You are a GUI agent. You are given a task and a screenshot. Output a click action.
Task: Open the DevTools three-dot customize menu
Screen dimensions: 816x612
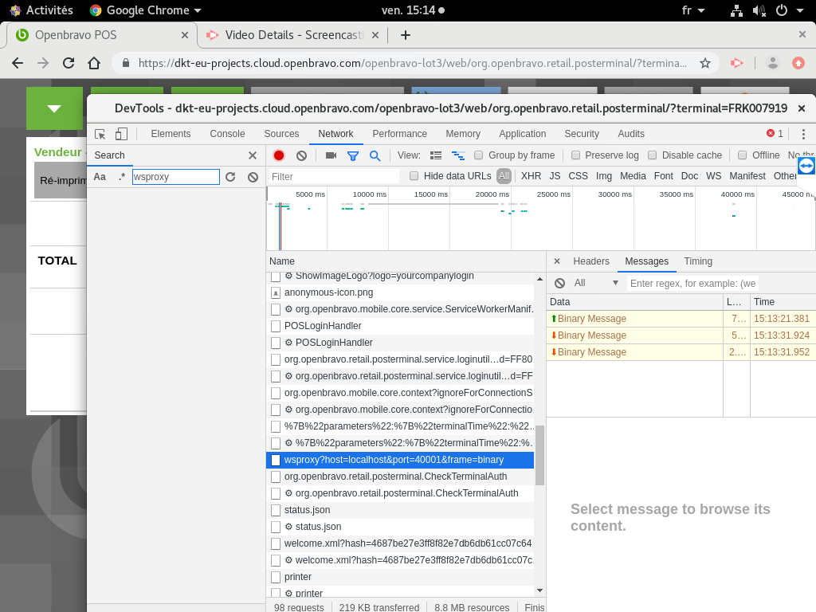tap(803, 134)
